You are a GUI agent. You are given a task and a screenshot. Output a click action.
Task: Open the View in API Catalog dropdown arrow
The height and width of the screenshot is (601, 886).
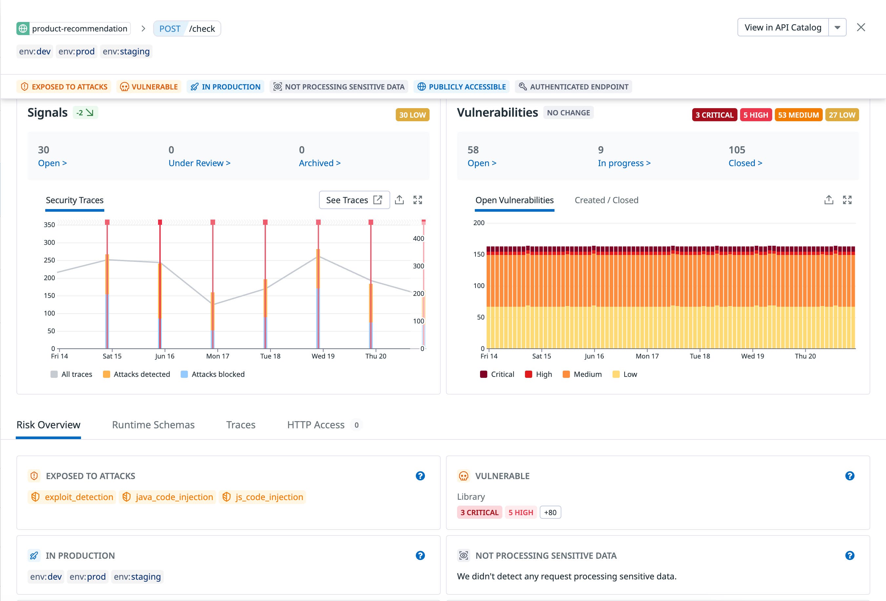pos(837,27)
